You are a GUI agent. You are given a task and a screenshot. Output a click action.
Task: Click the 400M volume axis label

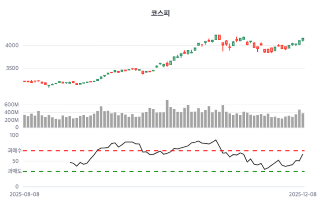click(x=11, y=112)
